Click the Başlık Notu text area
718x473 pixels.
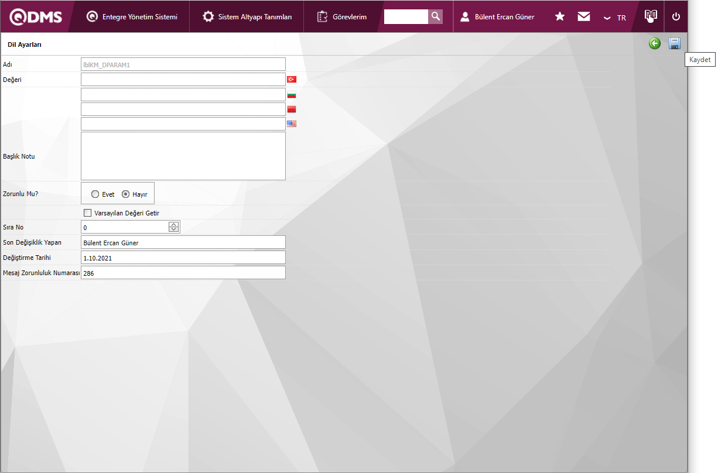(x=183, y=156)
